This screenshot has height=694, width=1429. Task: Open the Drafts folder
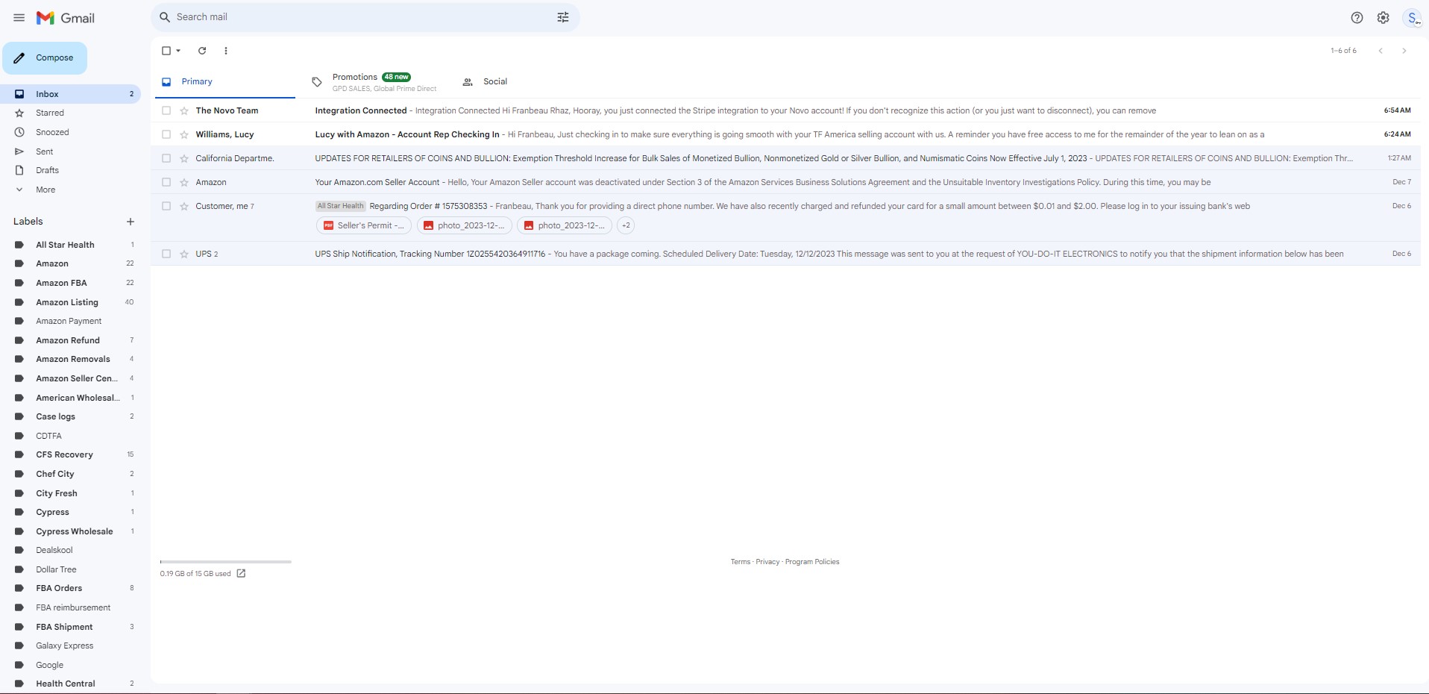coord(70,170)
